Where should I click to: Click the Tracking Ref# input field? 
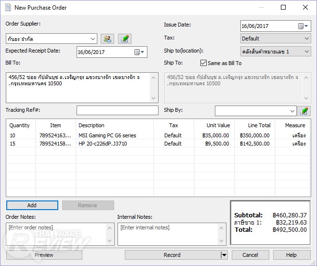pyautogui.click(x=117, y=110)
